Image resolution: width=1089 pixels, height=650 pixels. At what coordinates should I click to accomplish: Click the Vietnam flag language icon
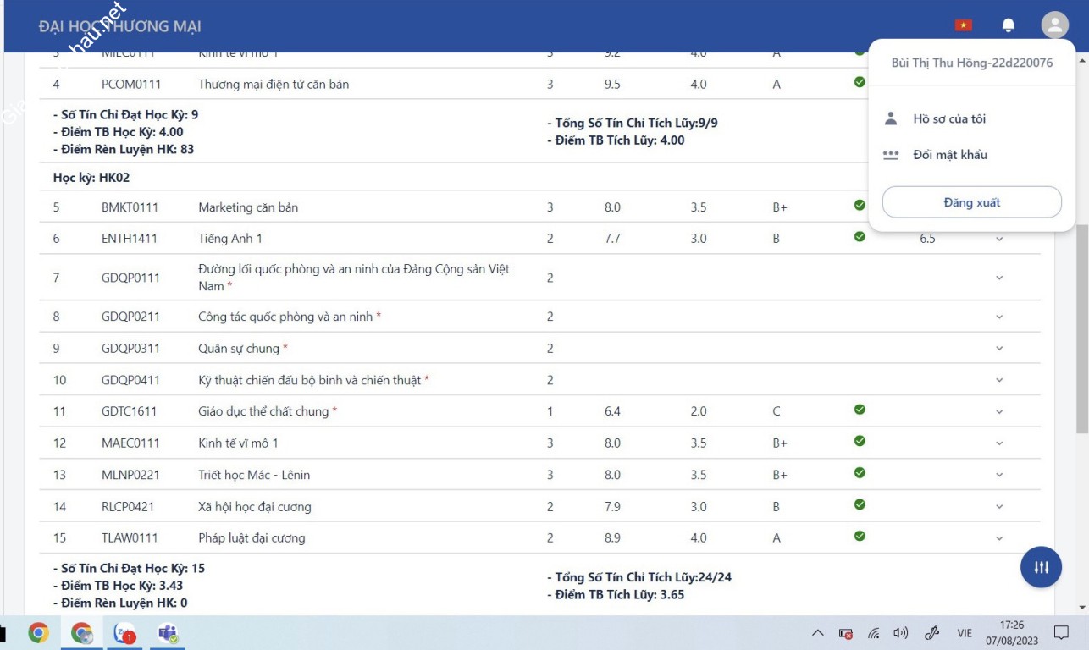964,25
